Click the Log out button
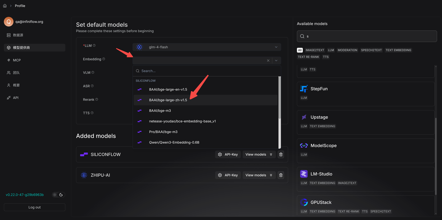Viewport: 442px width, 220px height. 34,207
